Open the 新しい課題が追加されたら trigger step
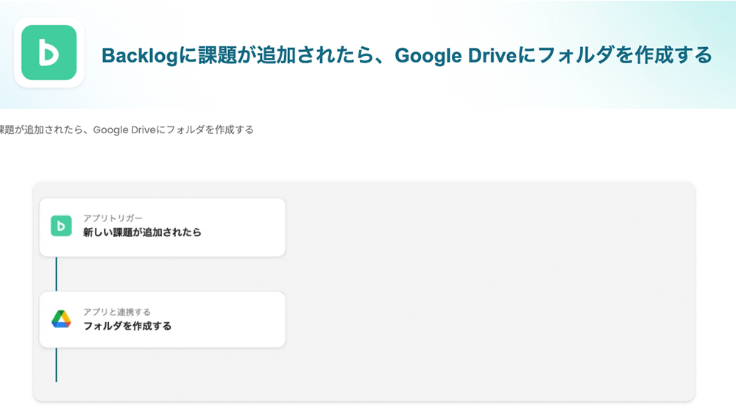The height and width of the screenshot is (420, 736). 142,232
